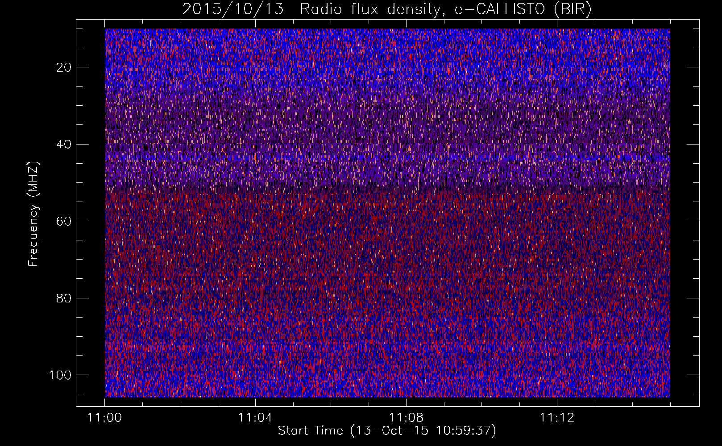Click the "Frequency (MHZ)" y-axis label
The width and height of the screenshot is (722, 446).
pos(33,214)
